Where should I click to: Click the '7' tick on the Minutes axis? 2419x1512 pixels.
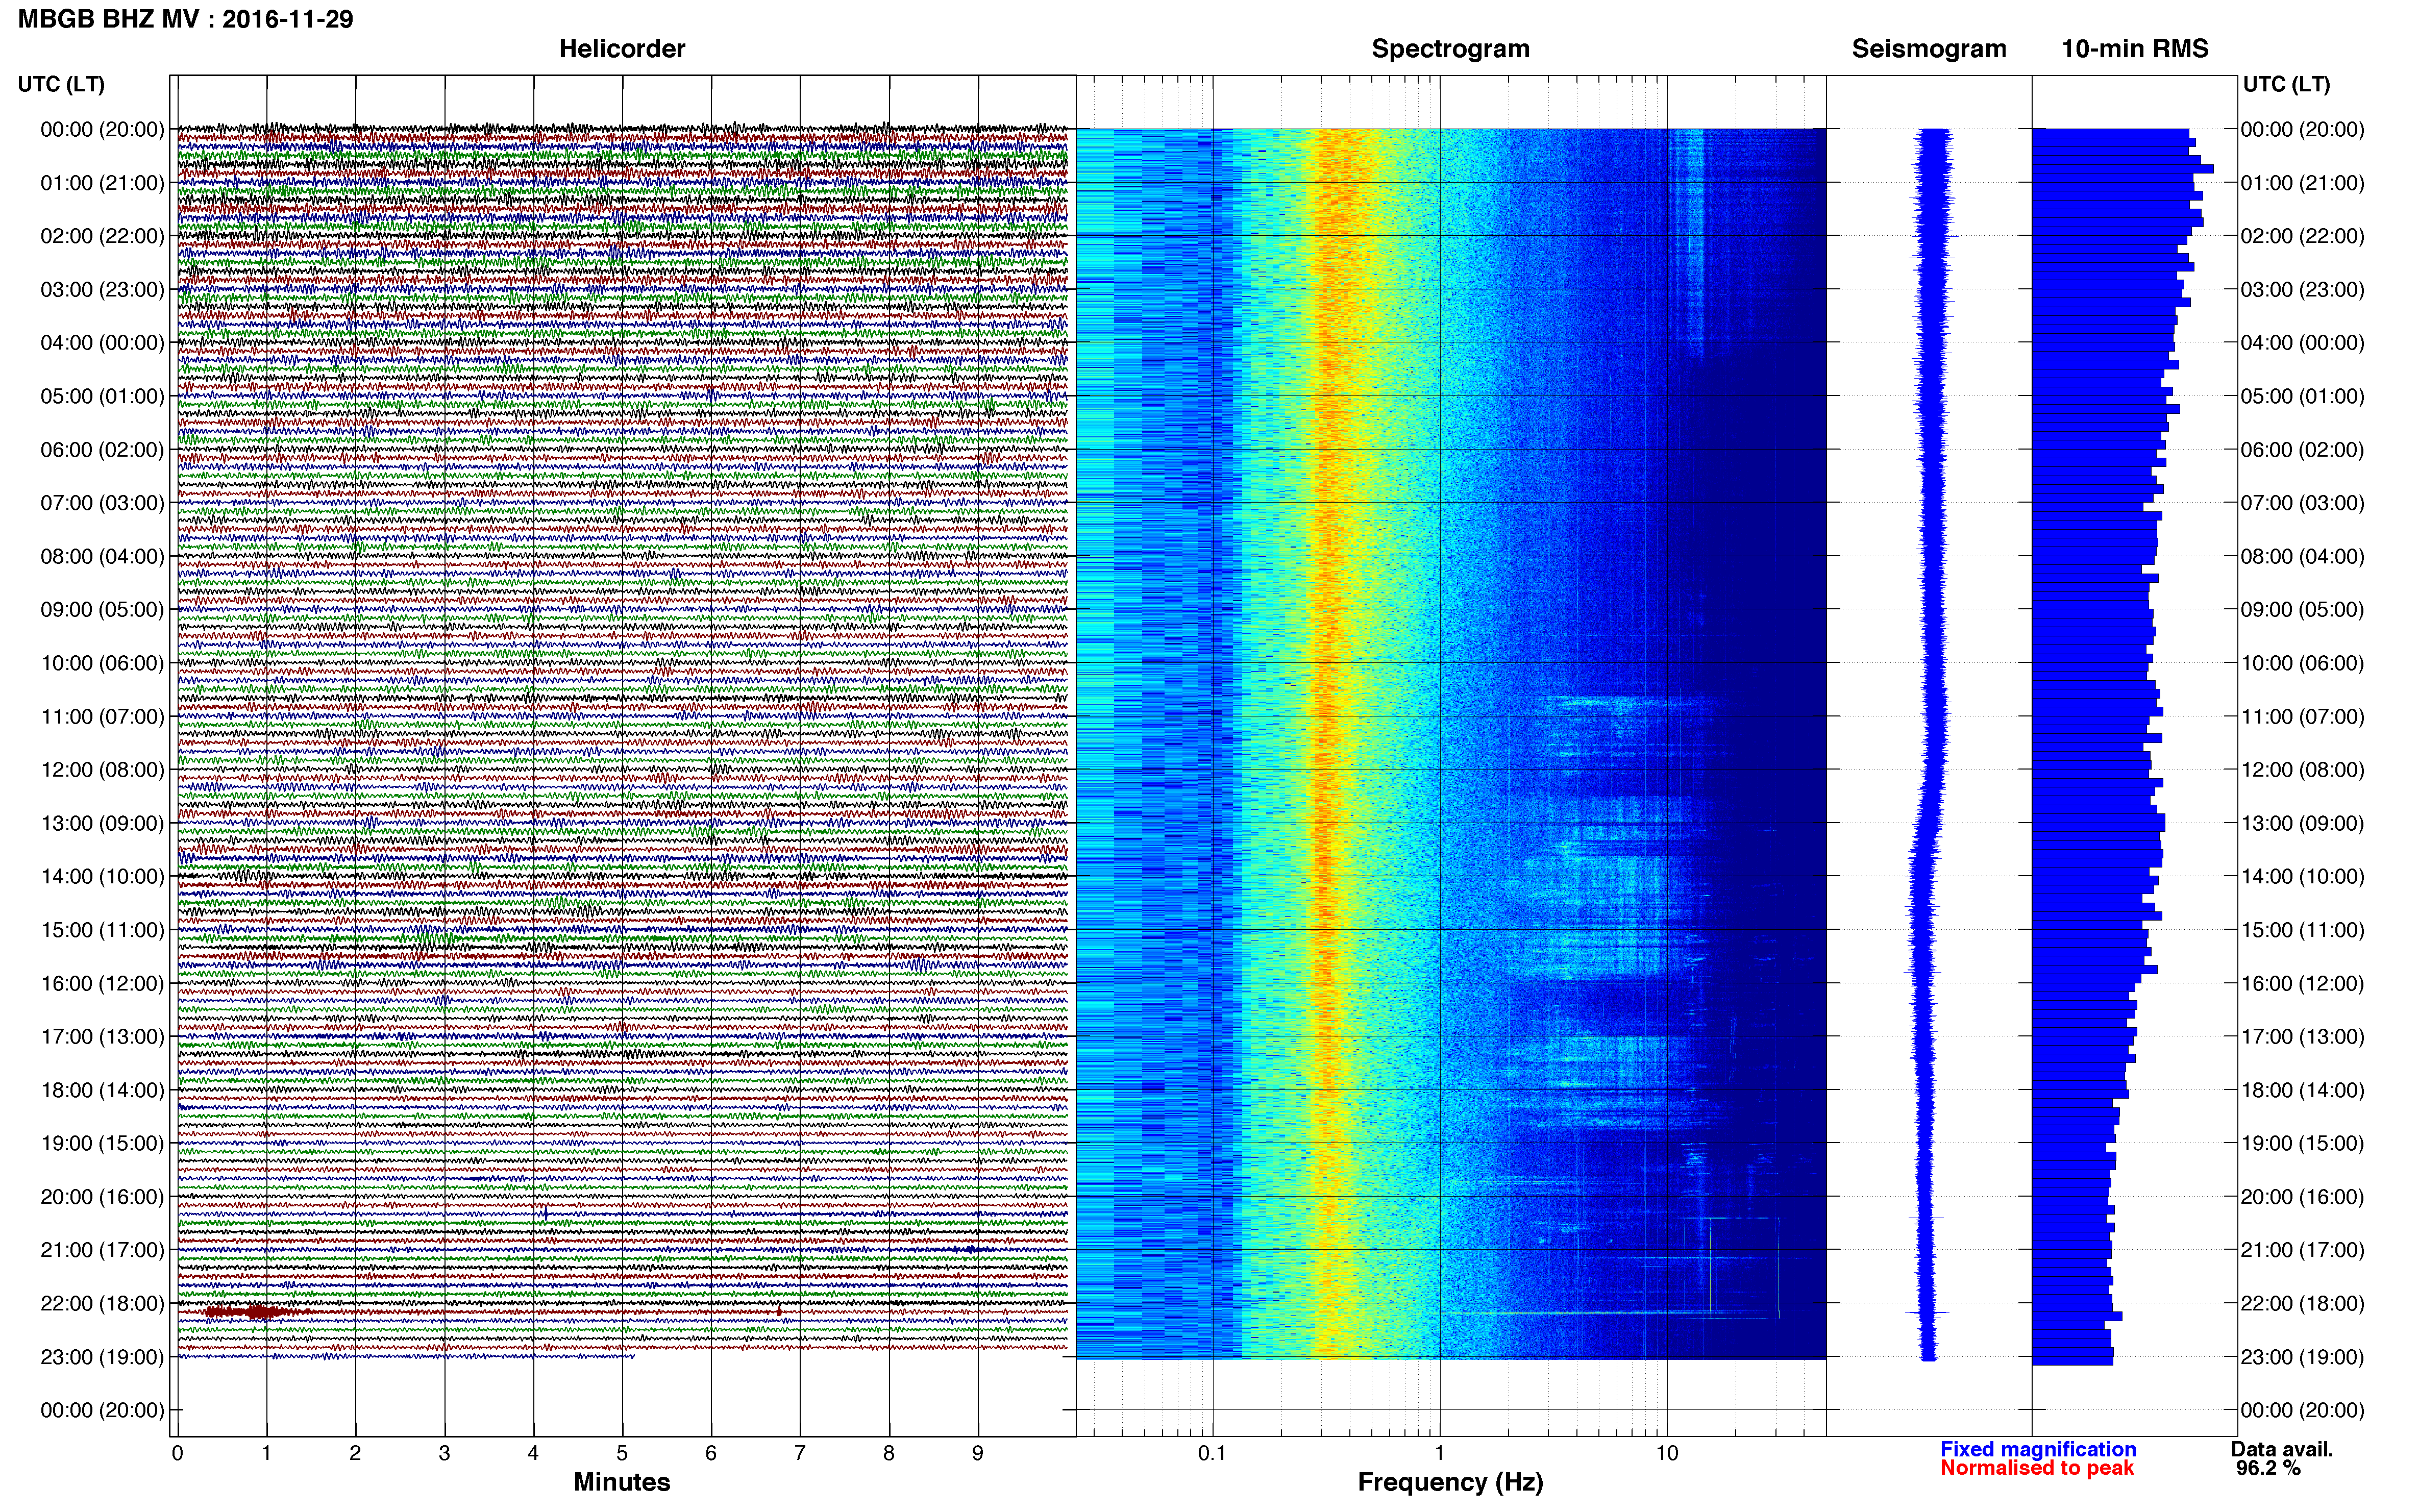tap(800, 1453)
